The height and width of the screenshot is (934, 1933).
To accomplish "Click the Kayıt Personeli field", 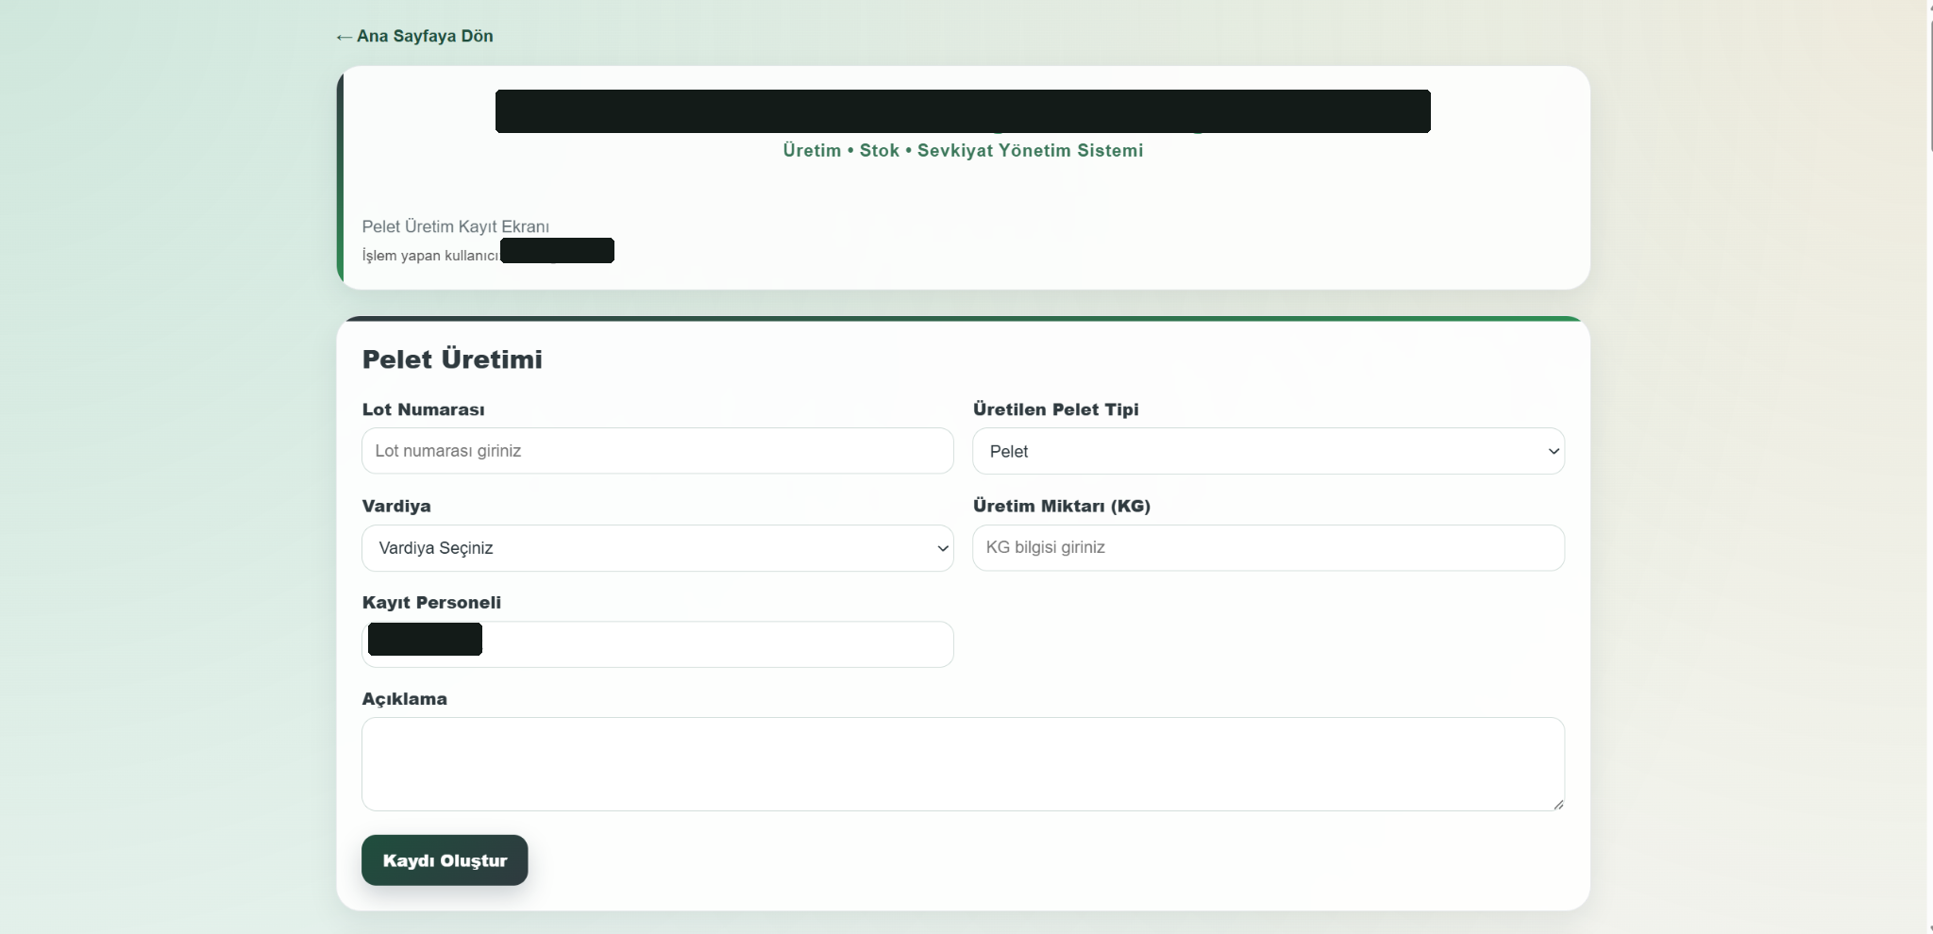I will [658, 644].
